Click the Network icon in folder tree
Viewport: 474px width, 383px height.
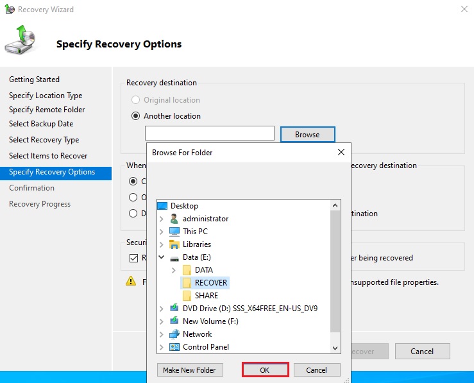point(174,334)
